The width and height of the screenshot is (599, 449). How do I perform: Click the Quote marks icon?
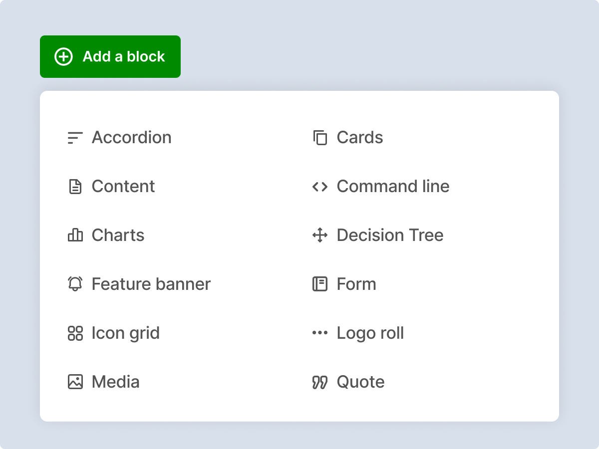[x=320, y=382]
